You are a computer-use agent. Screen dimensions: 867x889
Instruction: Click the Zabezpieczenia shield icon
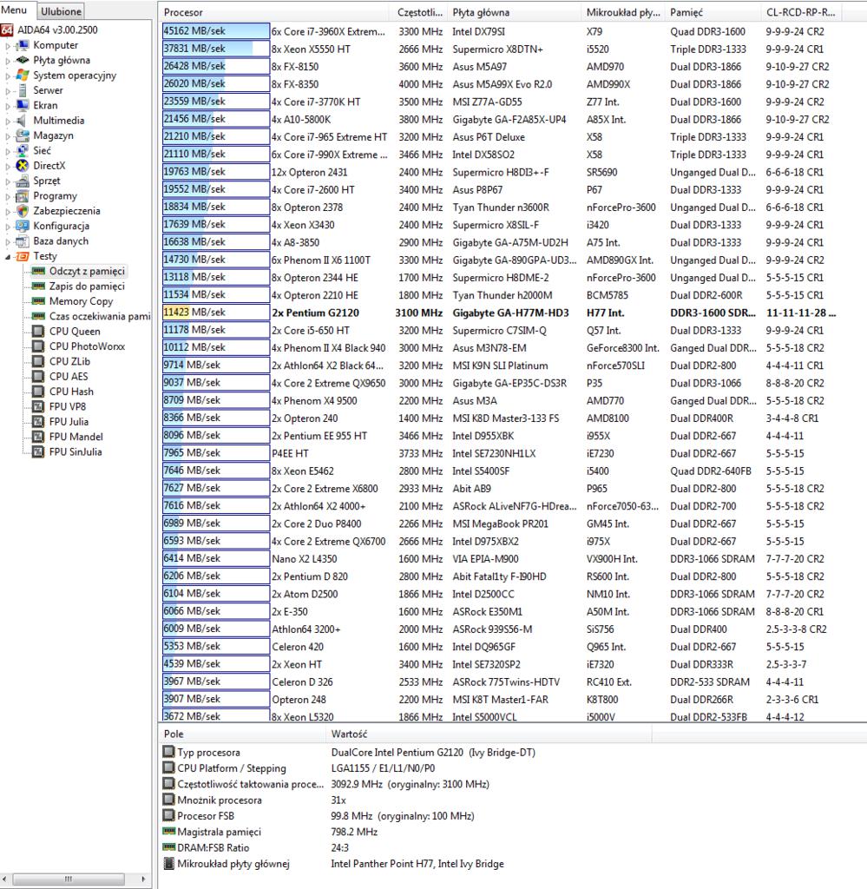23,211
